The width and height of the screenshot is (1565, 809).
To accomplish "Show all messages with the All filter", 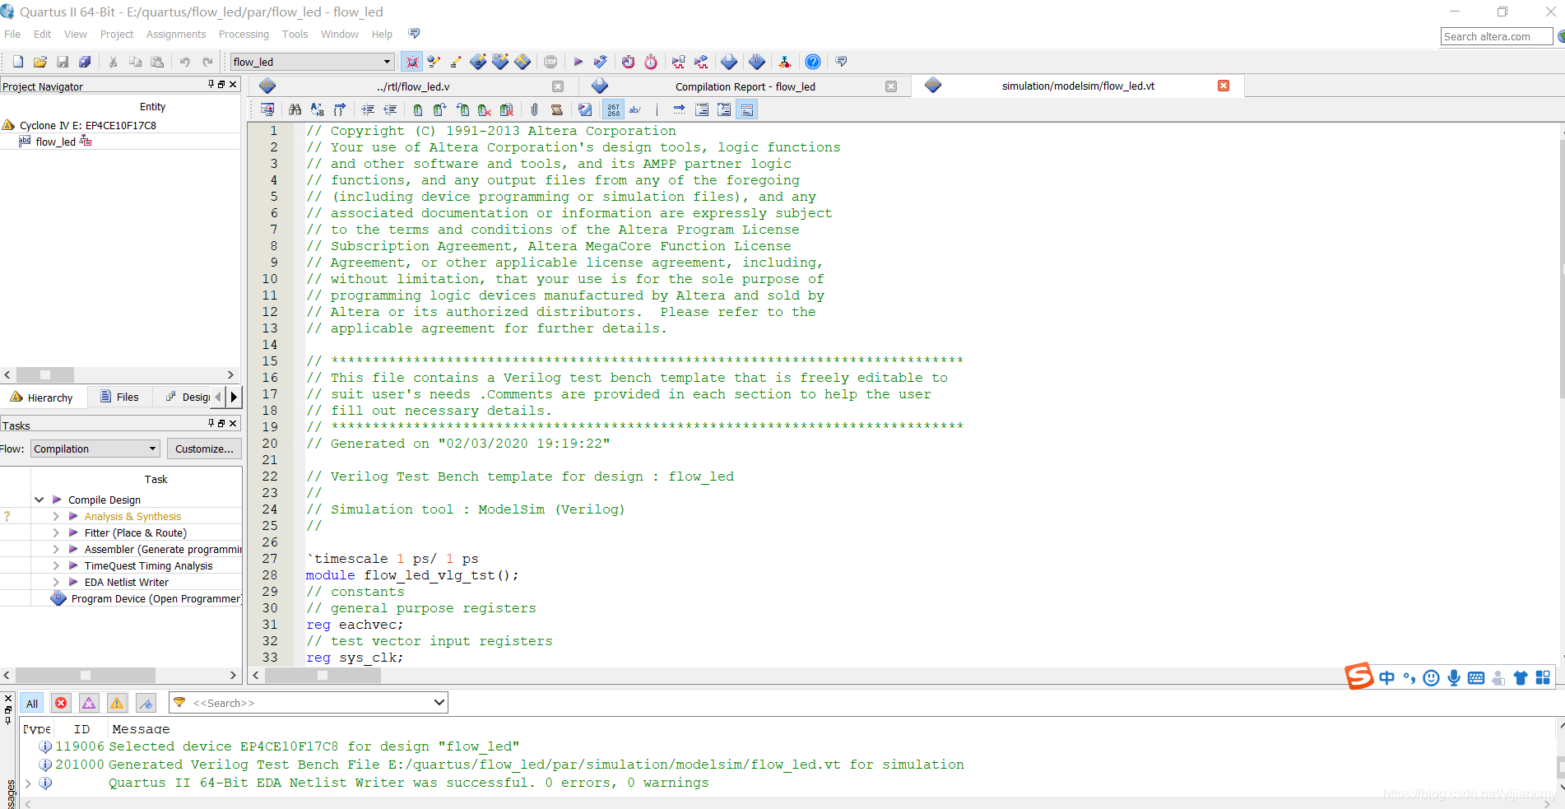I will [x=32, y=703].
